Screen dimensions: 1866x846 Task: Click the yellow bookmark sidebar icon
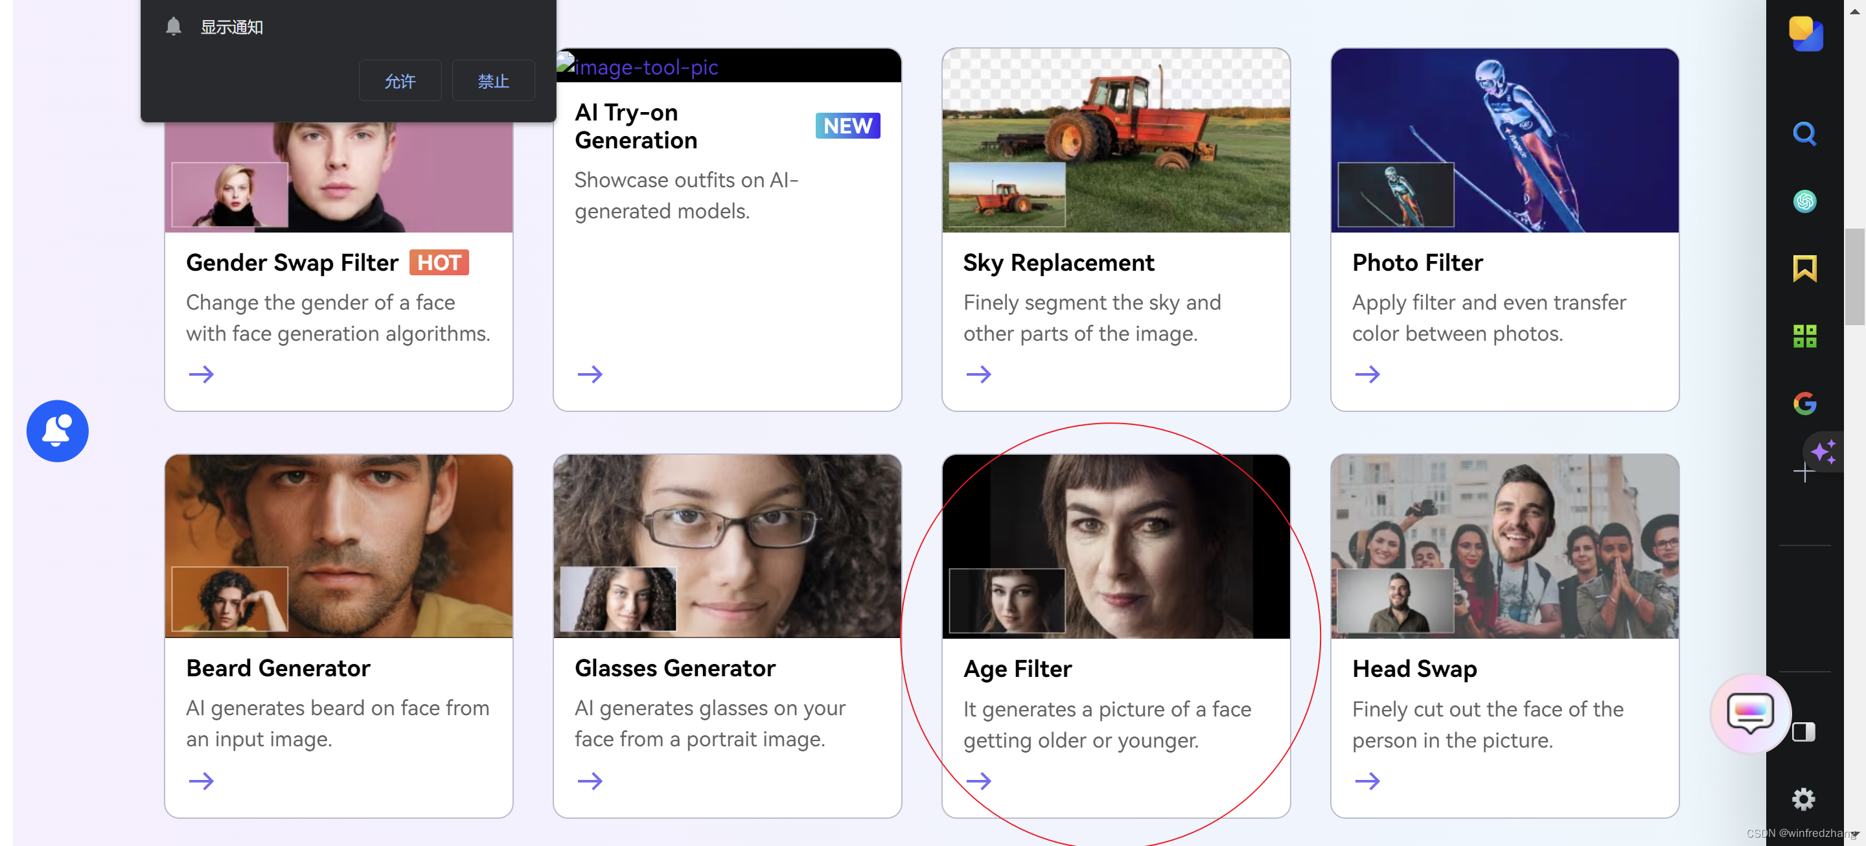1804,268
